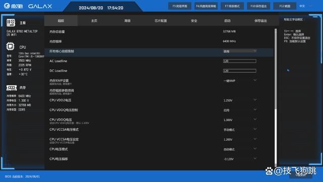Click the 2335 RPM fan speed reading
323x182 pixels.
[x=25, y=65]
